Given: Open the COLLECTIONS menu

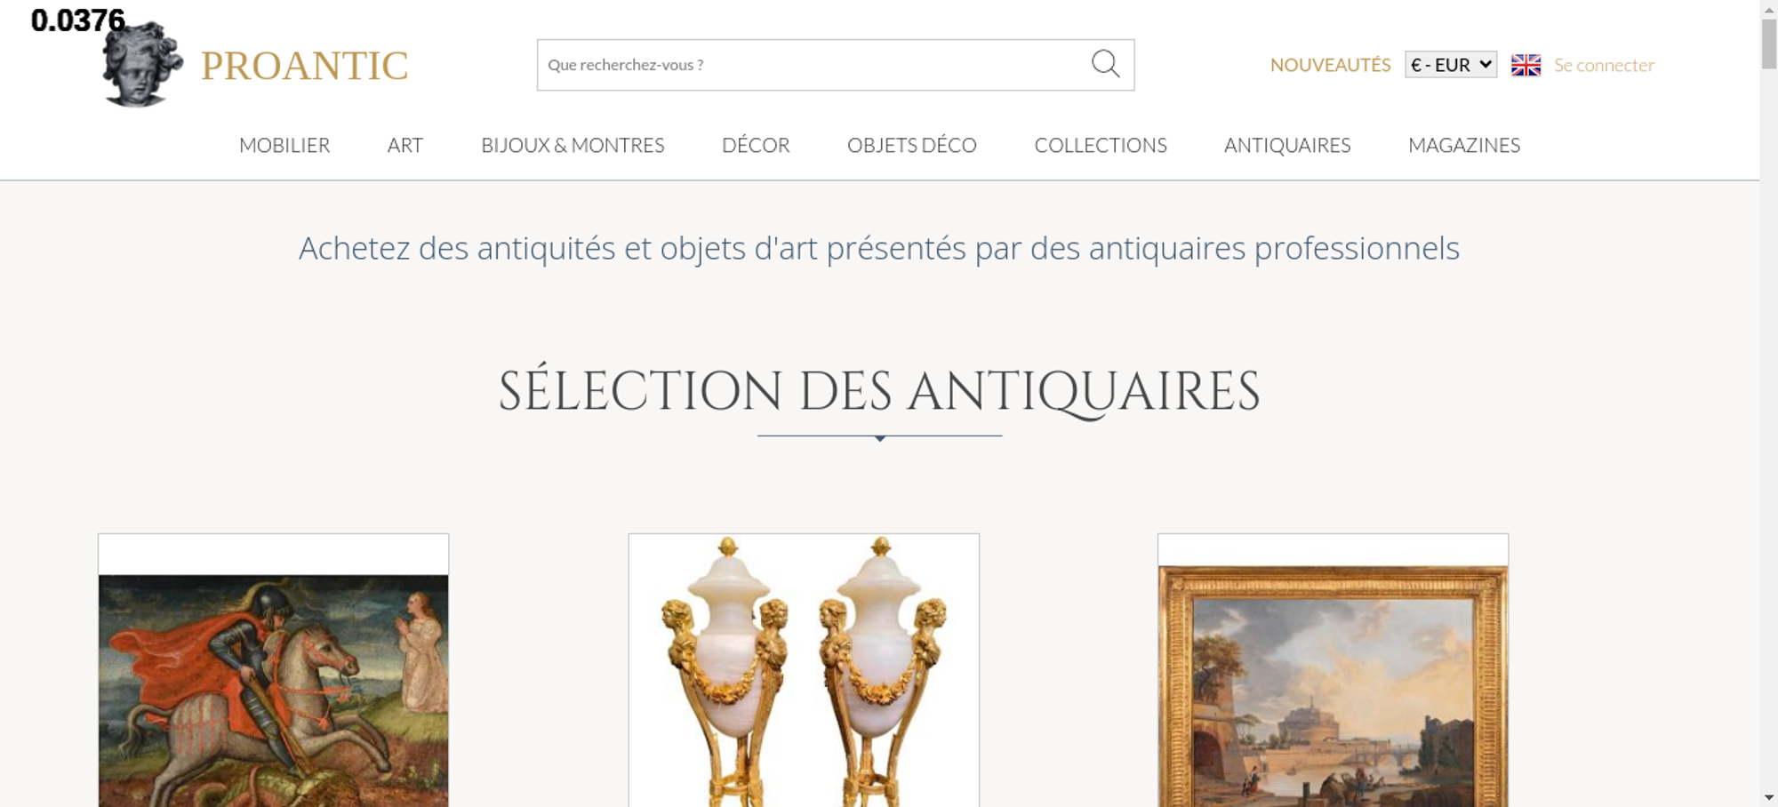Looking at the screenshot, I should (x=1101, y=145).
